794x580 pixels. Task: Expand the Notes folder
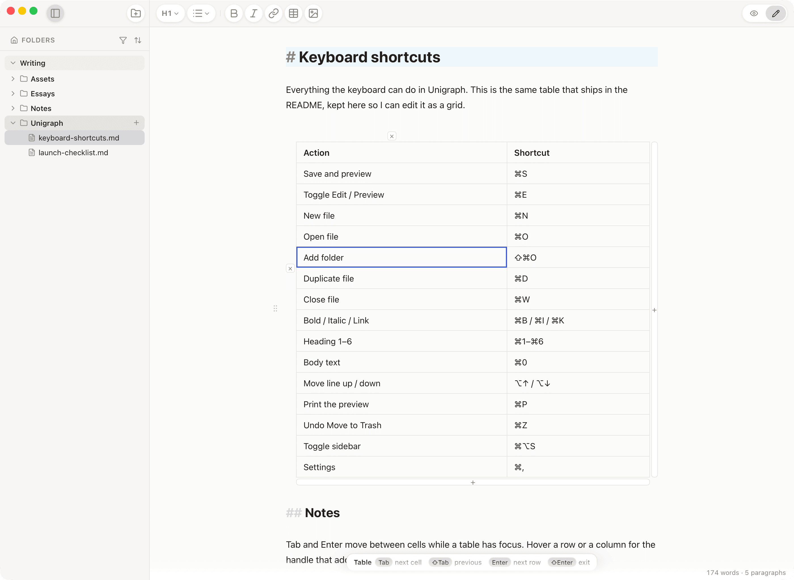tap(13, 108)
